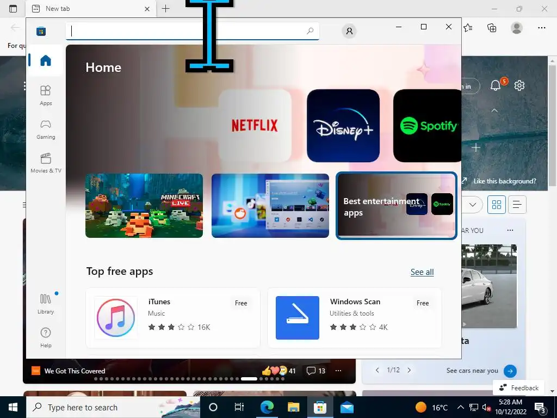The image size is (557, 418).
Task: Click See all for Top free apps
Action: pyautogui.click(x=422, y=272)
